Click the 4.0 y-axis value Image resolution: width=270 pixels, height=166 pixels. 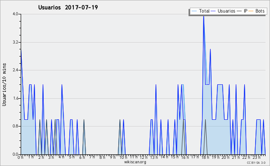15,14
